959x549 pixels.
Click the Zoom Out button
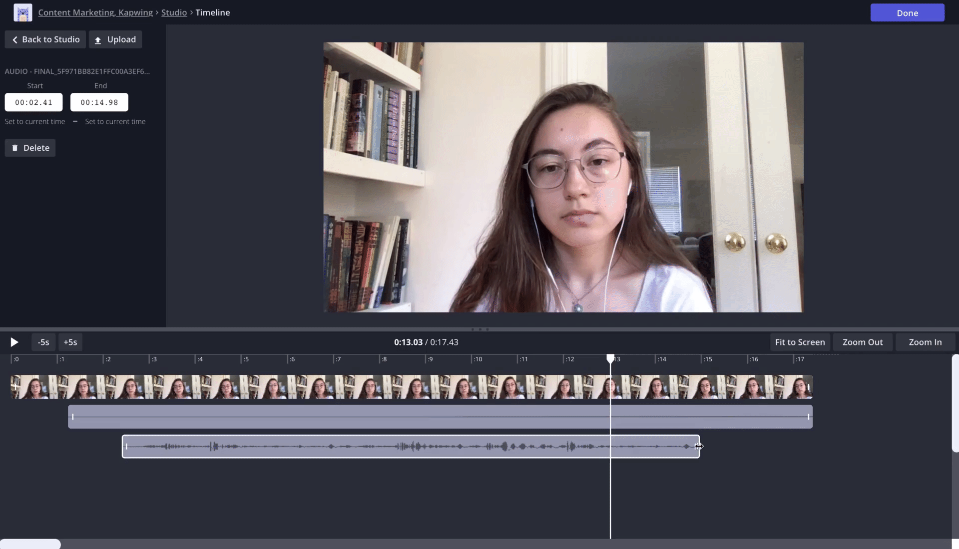coord(862,342)
